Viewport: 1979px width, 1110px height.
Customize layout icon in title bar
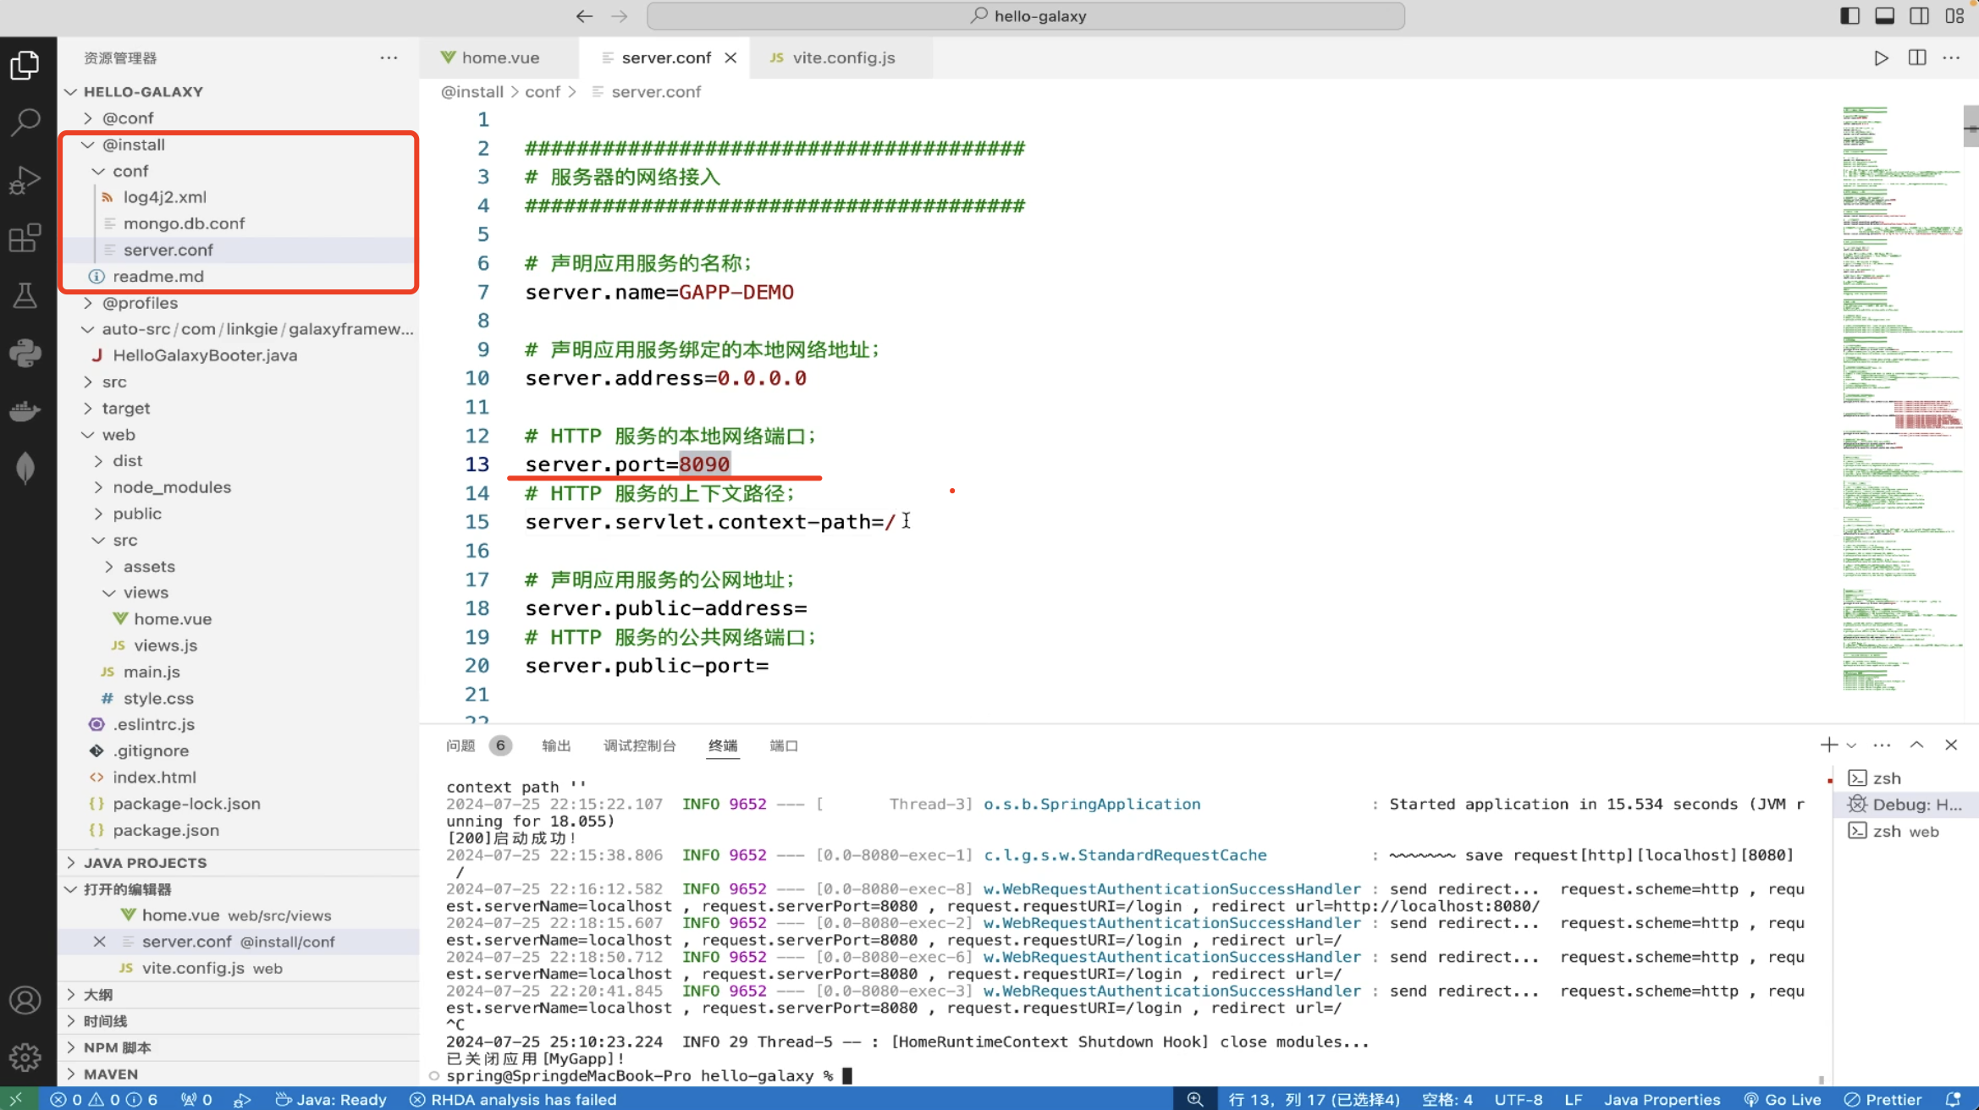(1954, 16)
